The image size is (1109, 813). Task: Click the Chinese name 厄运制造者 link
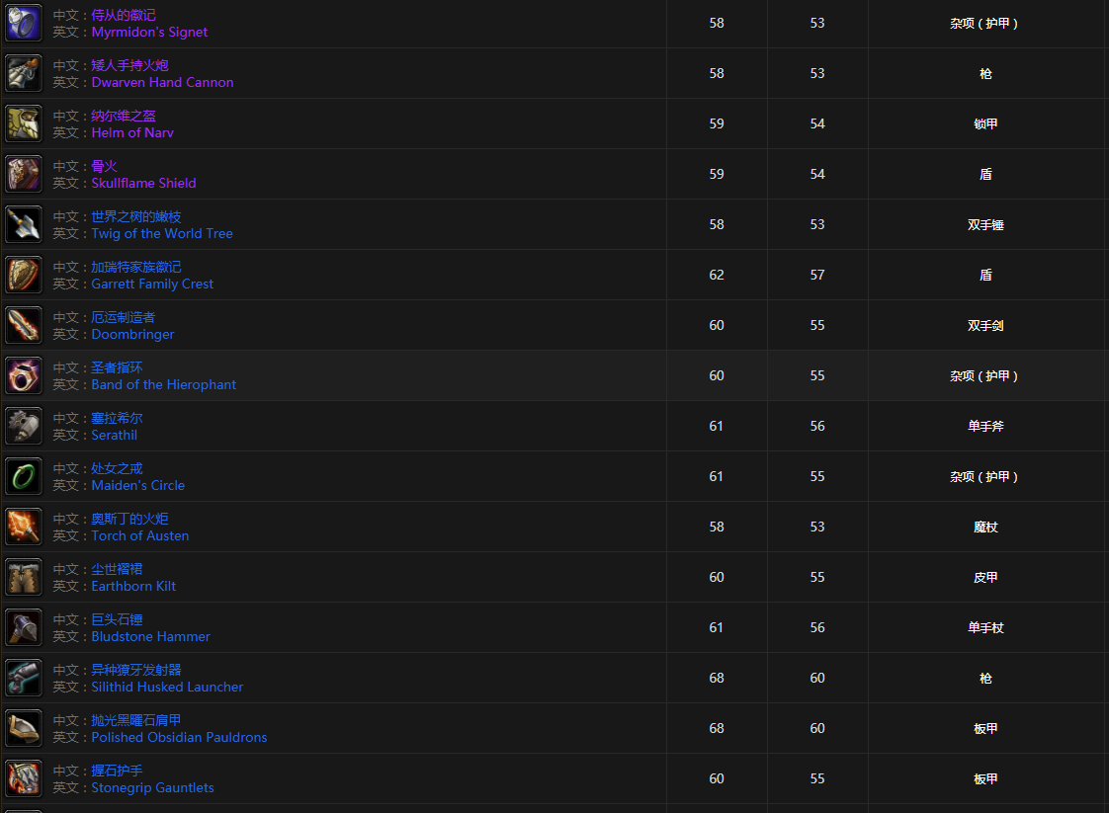[x=124, y=317]
